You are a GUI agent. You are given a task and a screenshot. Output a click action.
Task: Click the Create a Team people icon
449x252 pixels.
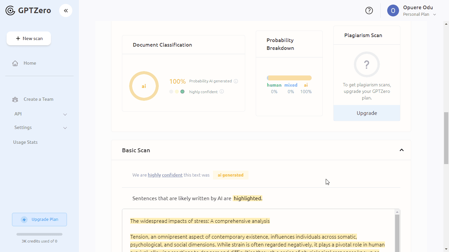click(x=15, y=99)
